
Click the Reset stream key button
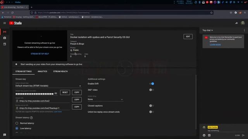pos(65,92)
